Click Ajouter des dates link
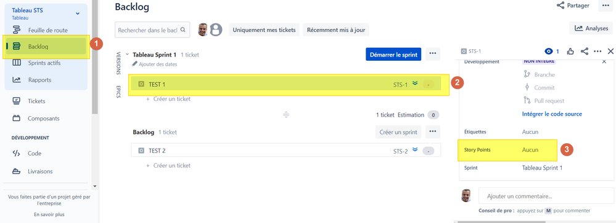Image resolution: width=616 pixels, height=223 pixels. click(x=154, y=64)
